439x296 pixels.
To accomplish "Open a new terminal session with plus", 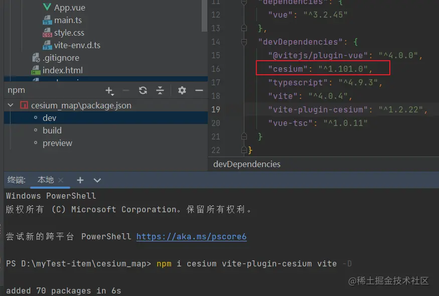I will (80, 180).
